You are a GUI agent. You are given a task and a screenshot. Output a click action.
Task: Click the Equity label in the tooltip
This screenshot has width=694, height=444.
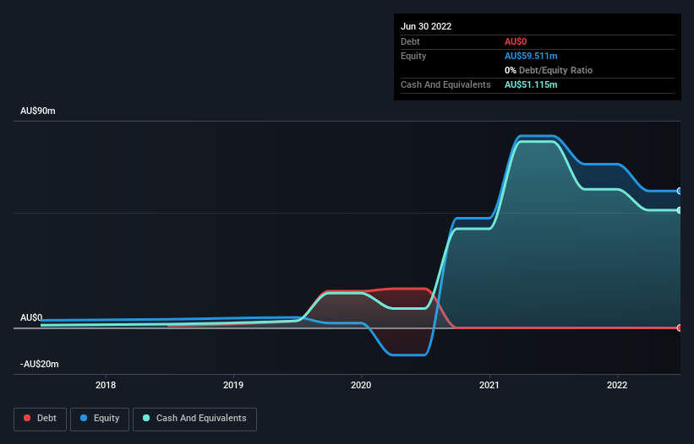pyautogui.click(x=413, y=56)
